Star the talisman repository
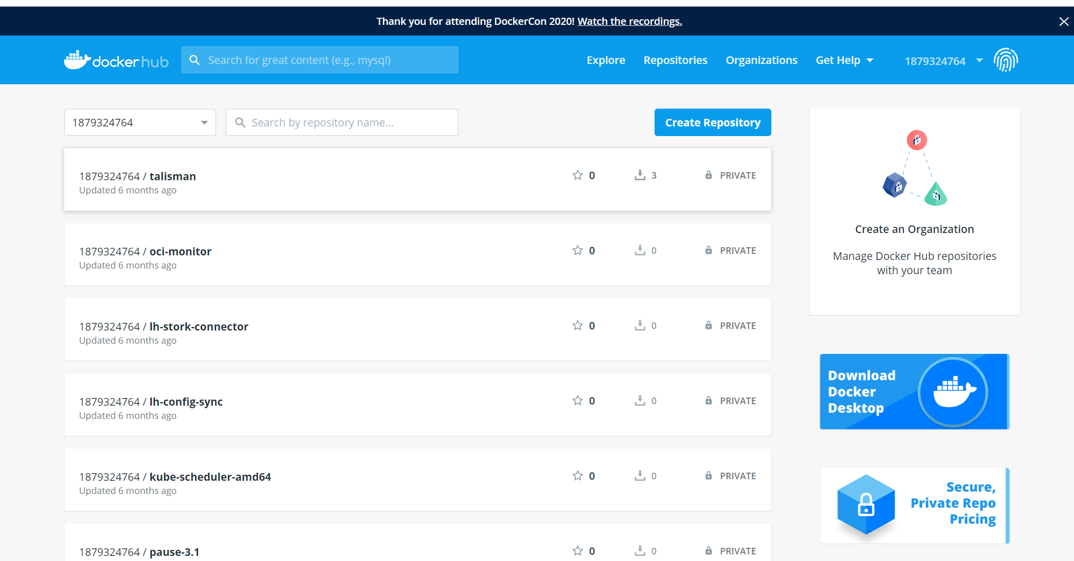The height and width of the screenshot is (561, 1074). coord(577,175)
